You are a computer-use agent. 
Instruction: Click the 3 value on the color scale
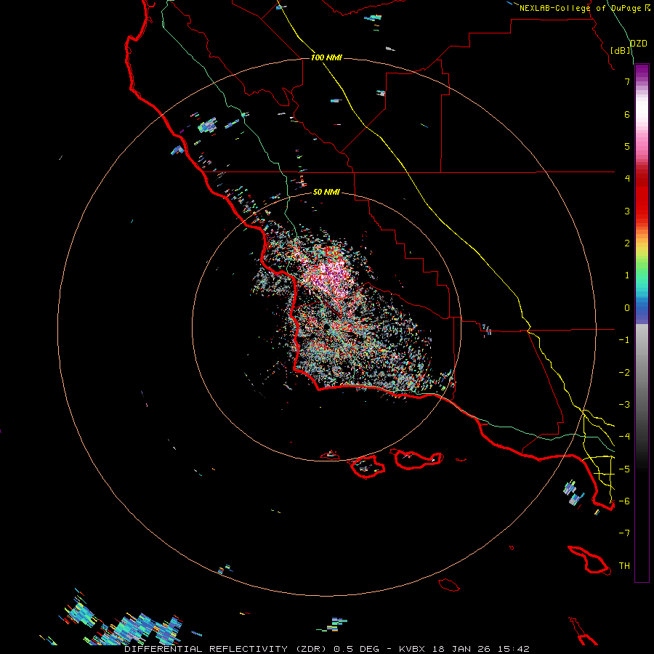coord(627,211)
